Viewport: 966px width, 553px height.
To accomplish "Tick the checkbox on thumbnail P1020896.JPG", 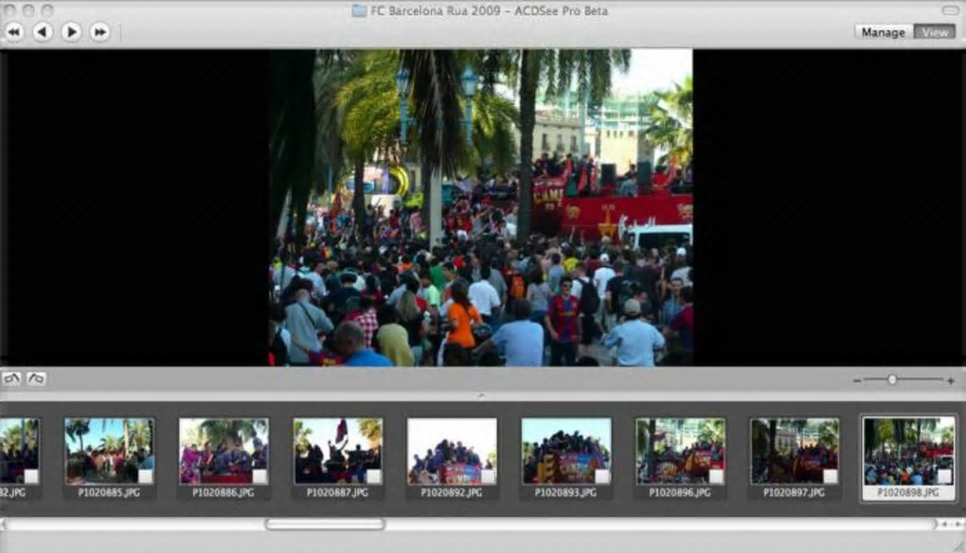I will [x=716, y=476].
